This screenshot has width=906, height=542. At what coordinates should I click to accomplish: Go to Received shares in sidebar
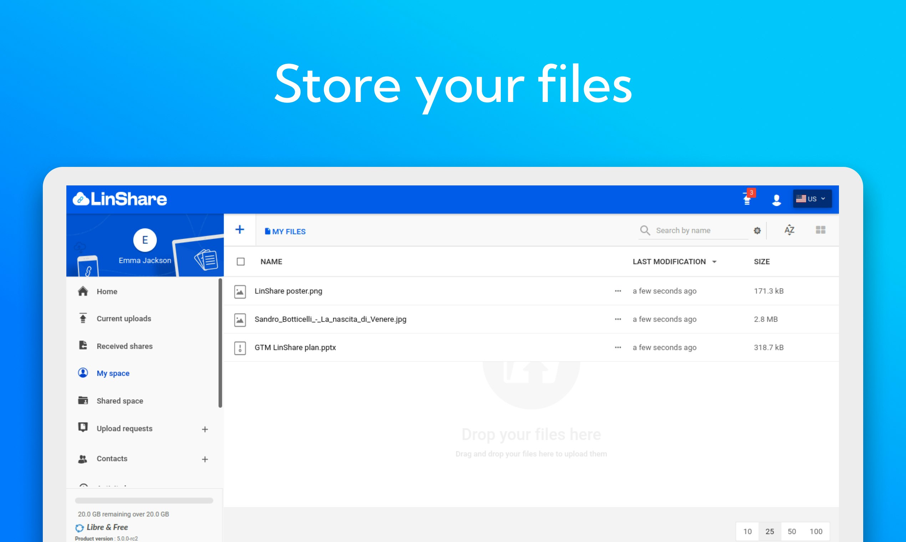(x=124, y=346)
